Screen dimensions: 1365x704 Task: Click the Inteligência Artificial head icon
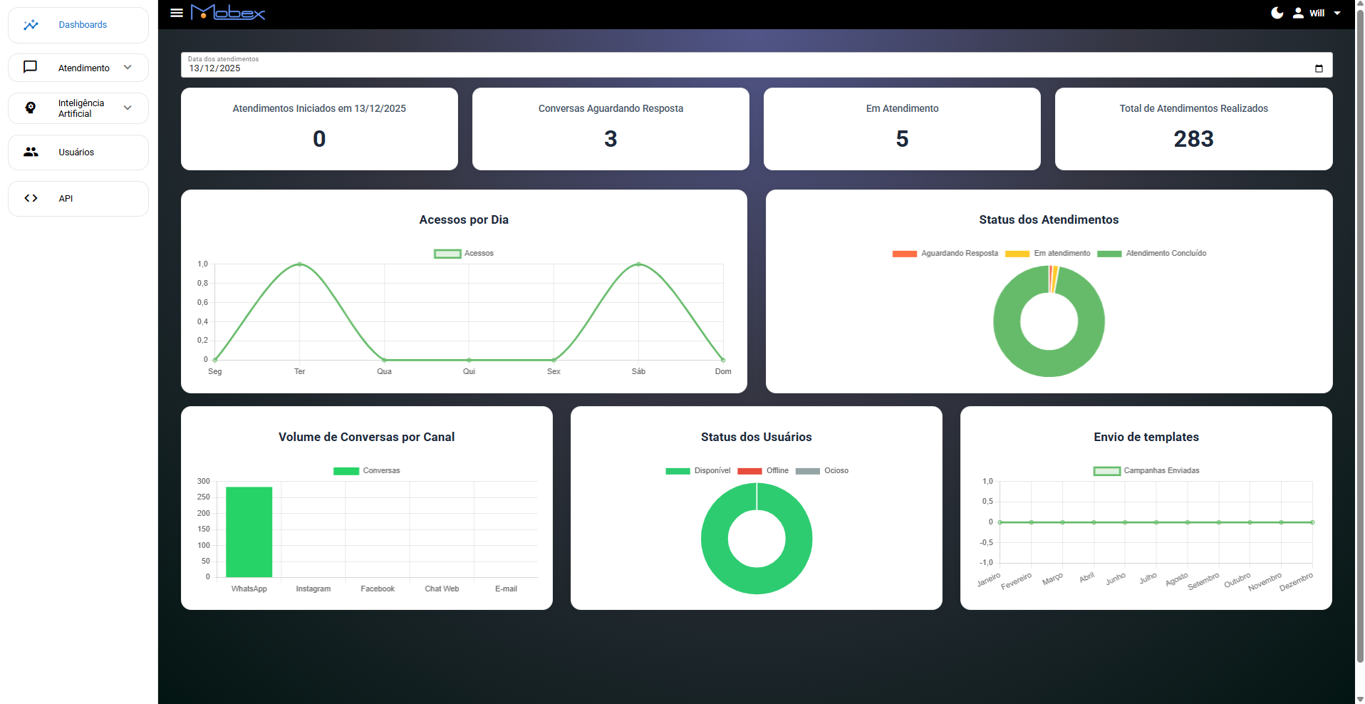click(31, 108)
